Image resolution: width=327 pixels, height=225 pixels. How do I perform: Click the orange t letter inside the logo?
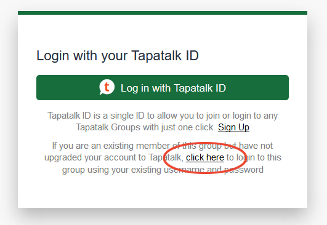(107, 87)
